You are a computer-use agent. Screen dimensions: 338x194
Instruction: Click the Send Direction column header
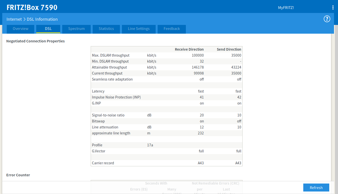point(229,49)
